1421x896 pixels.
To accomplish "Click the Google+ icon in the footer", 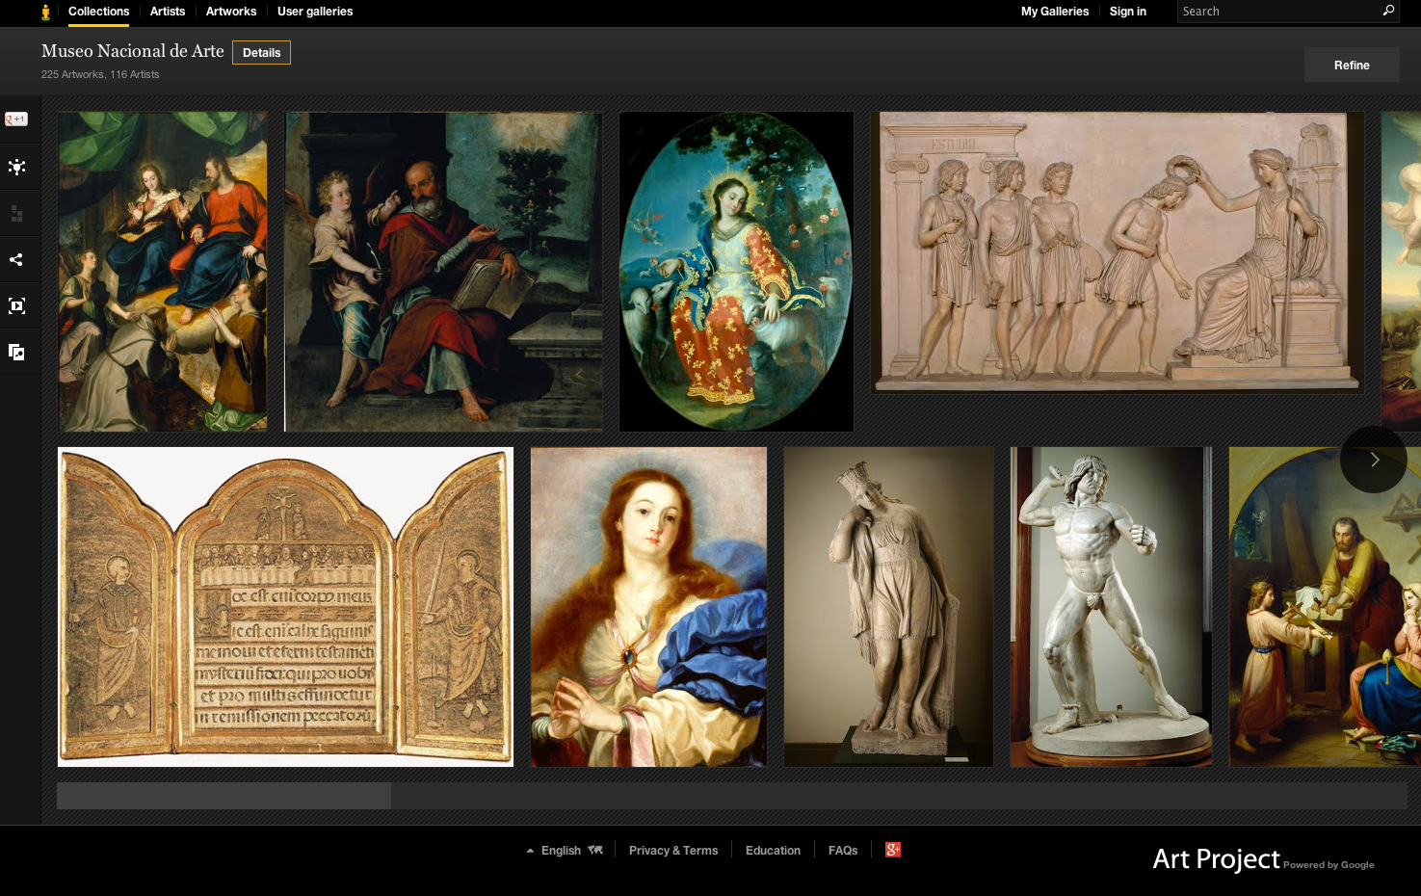I will pyautogui.click(x=893, y=850).
